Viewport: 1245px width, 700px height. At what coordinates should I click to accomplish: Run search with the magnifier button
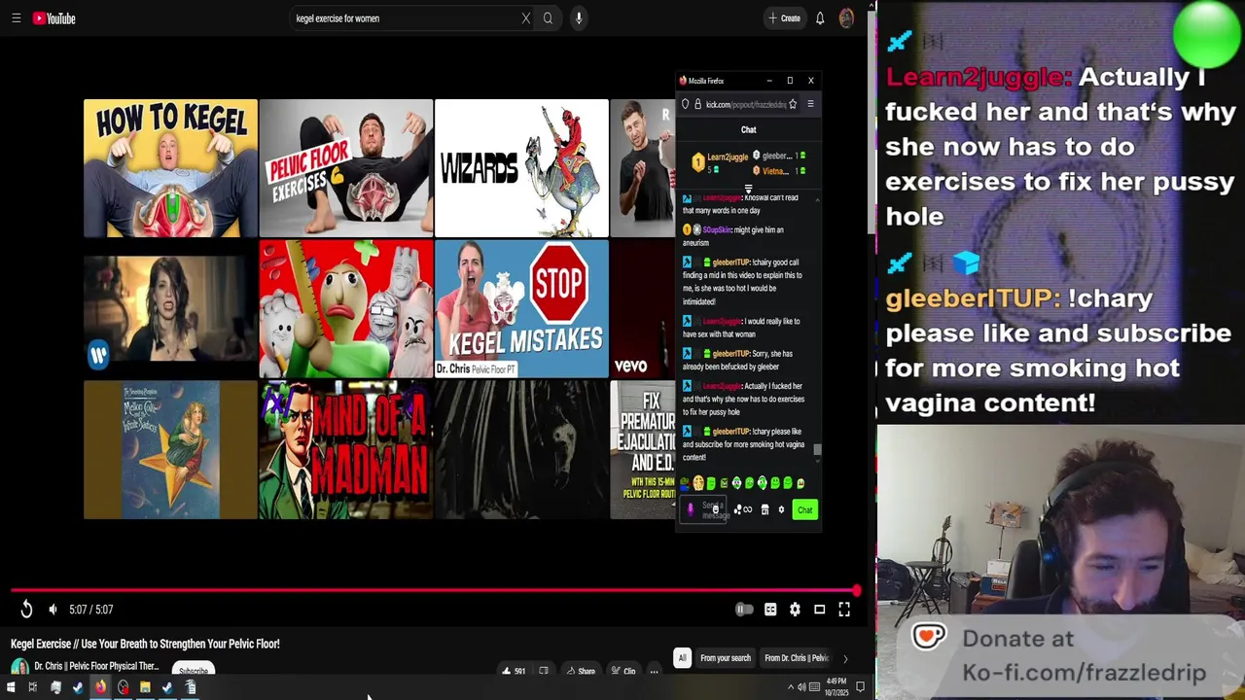(548, 18)
